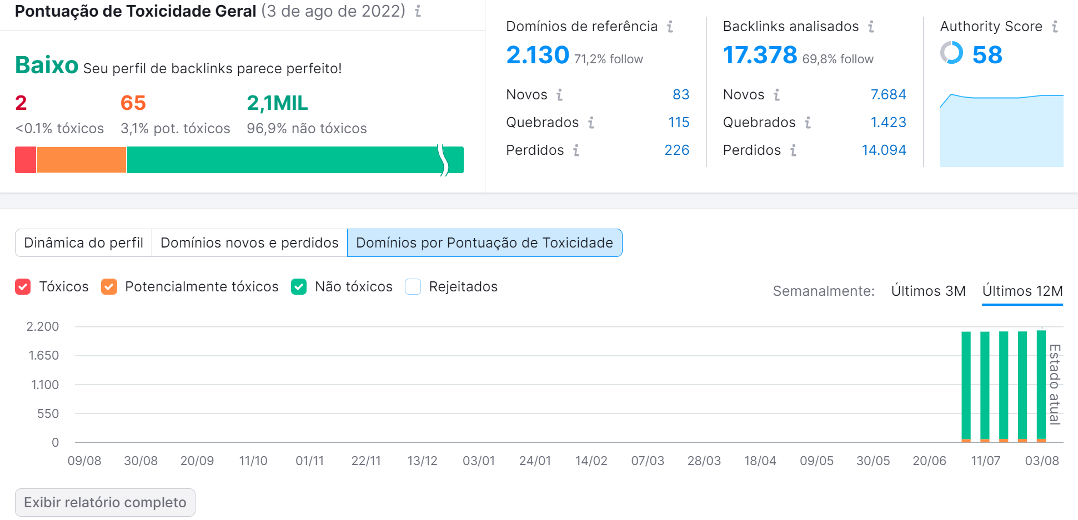
Task: Click the last green bar at 03/08
Action: (x=1041, y=385)
